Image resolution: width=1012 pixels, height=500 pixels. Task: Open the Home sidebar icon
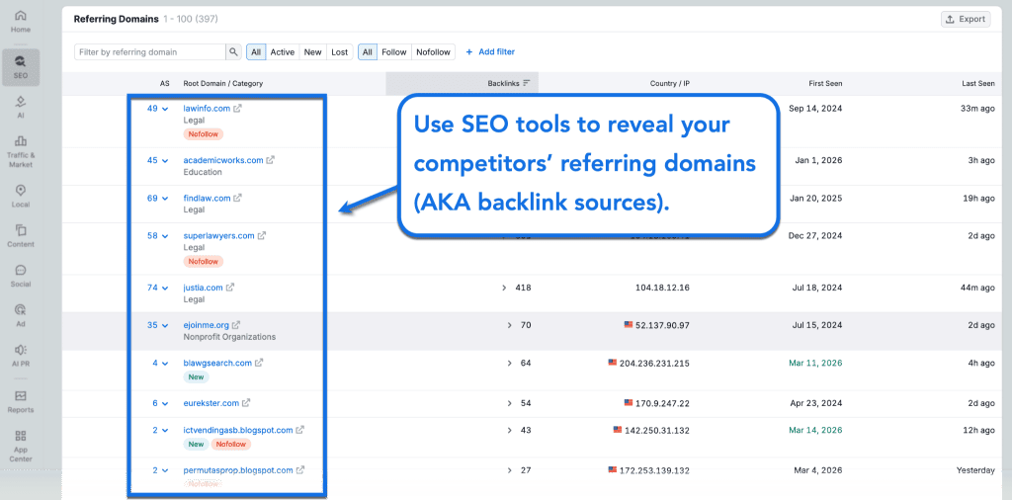21,22
